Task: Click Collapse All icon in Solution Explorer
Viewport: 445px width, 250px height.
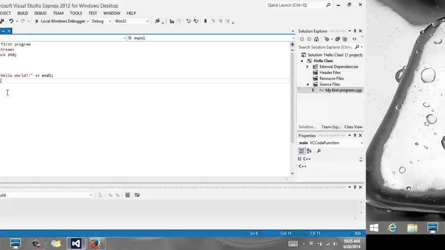Action: click(x=338, y=39)
